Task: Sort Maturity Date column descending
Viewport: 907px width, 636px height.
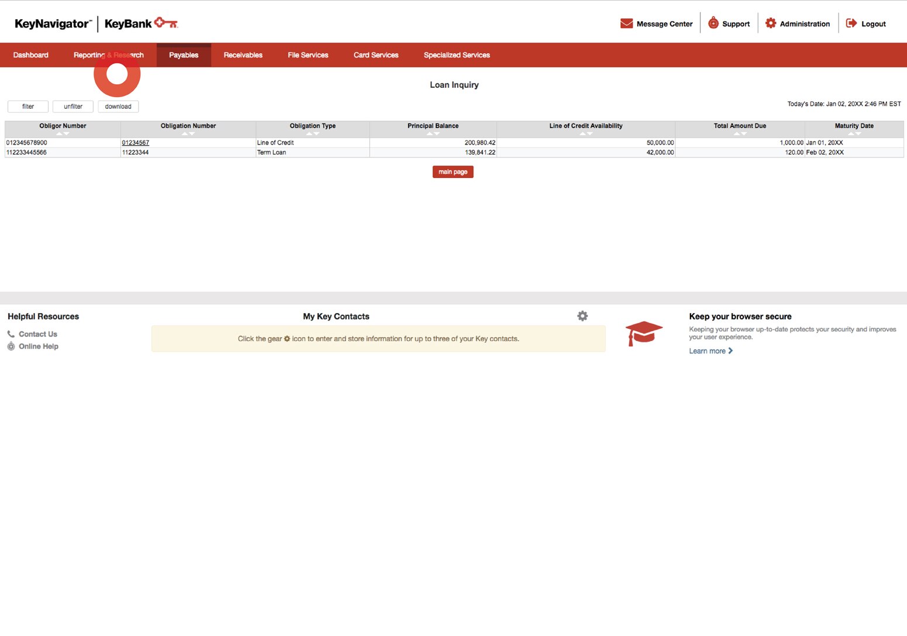Action: coord(858,133)
